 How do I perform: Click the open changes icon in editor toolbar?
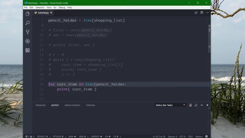click(x=196, y=13)
